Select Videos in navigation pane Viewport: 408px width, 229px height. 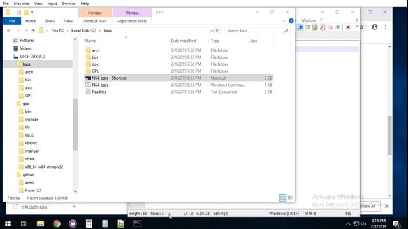[x=25, y=48]
